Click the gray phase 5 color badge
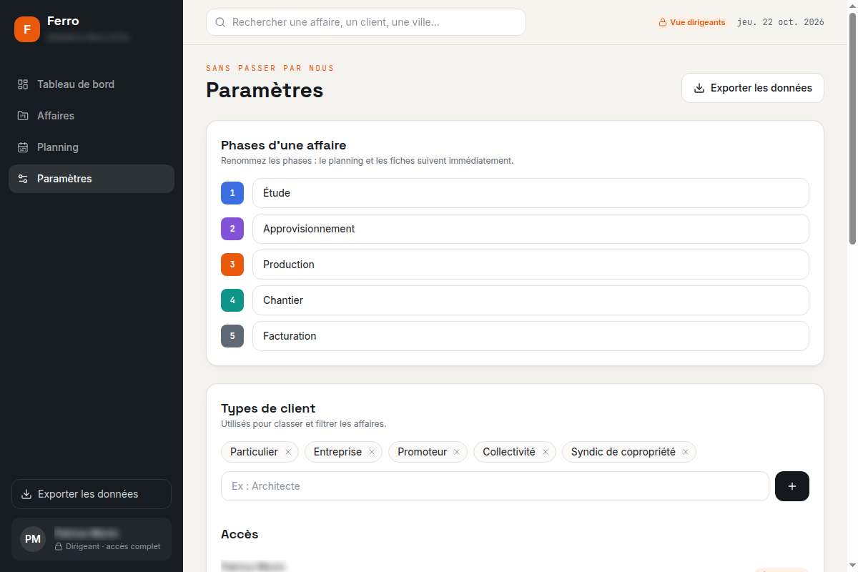The width and height of the screenshot is (858, 572). click(232, 336)
